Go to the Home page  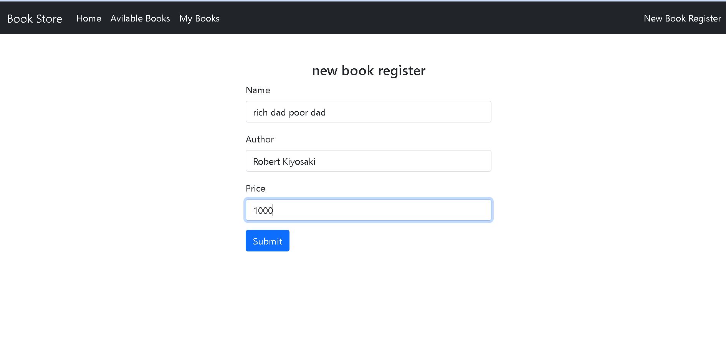(89, 18)
